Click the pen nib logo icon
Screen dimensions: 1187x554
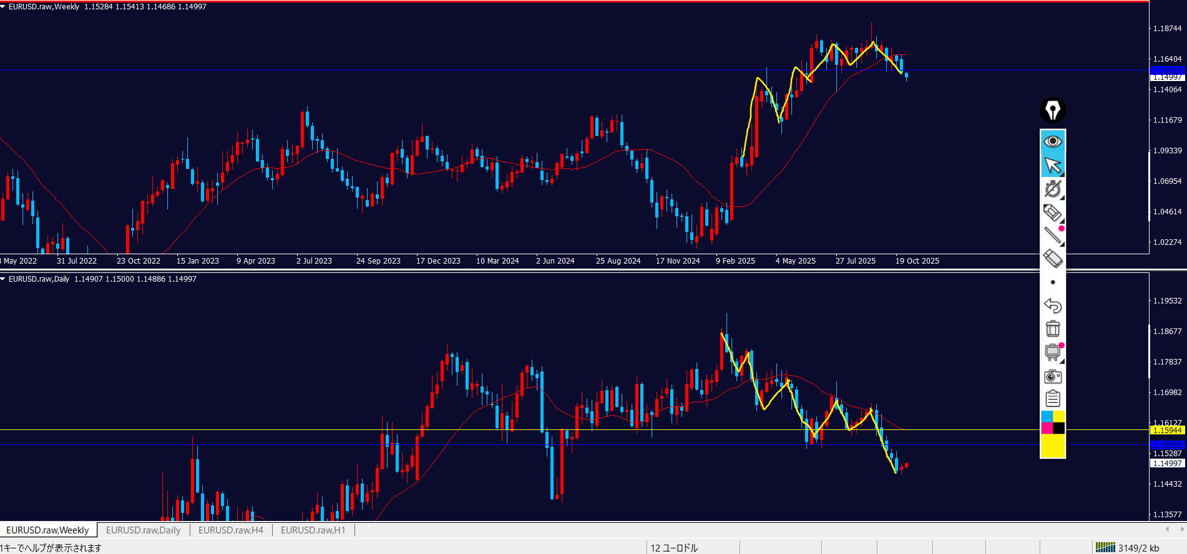coord(1052,110)
